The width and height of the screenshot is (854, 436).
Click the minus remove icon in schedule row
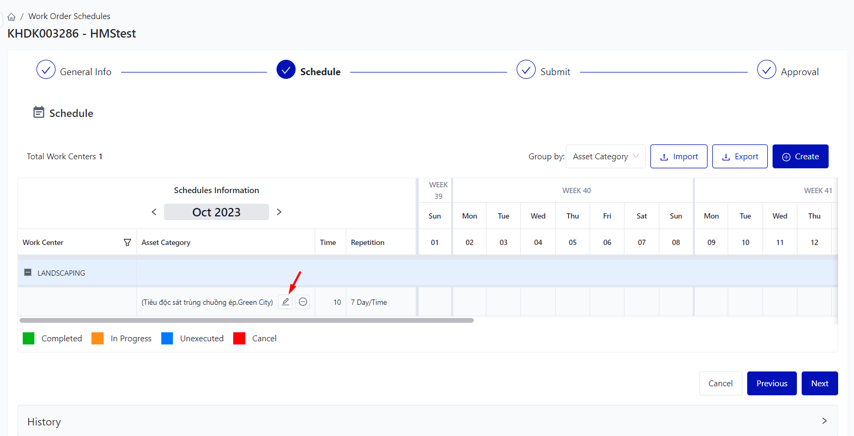(x=303, y=302)
